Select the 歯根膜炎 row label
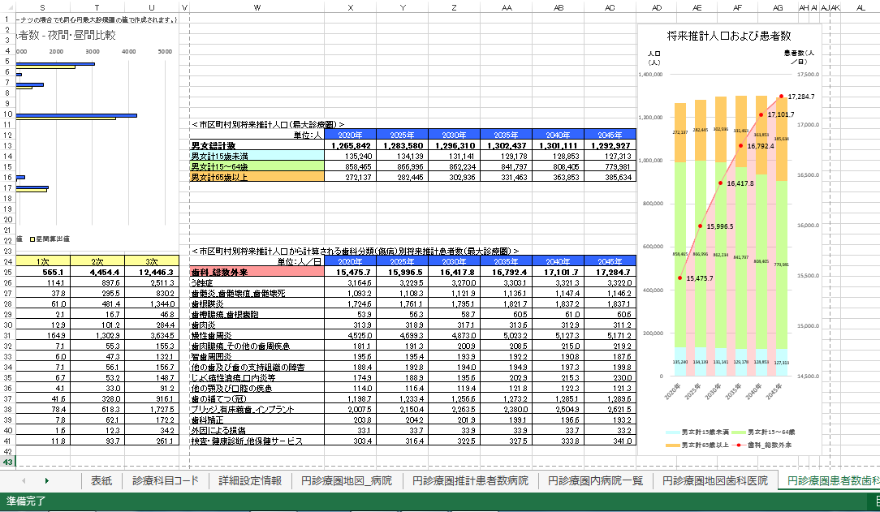This screenshot has width=880, height=512. (x=257, y=303)
